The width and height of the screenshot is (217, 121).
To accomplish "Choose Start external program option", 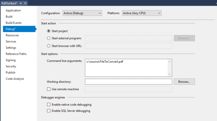I will [x=49, y=38].
